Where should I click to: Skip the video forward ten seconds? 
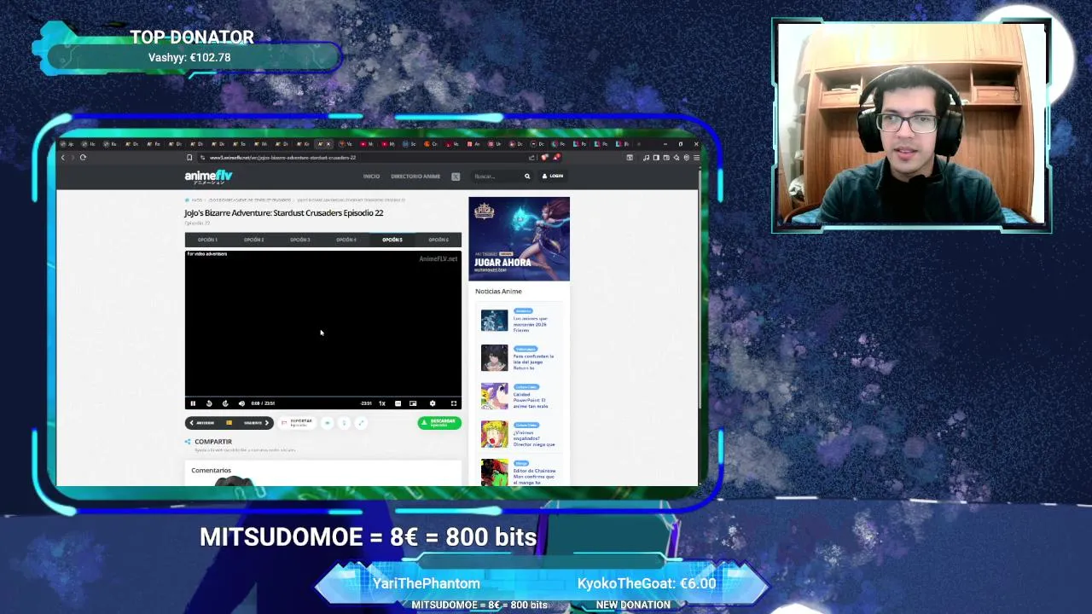tap(225, 403)
